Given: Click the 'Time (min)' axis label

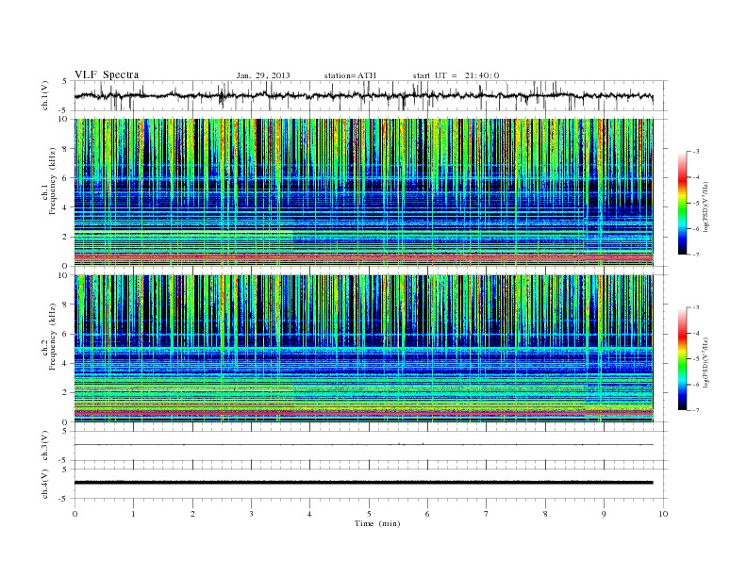Looking at the screenshot, I should (377, 523).
